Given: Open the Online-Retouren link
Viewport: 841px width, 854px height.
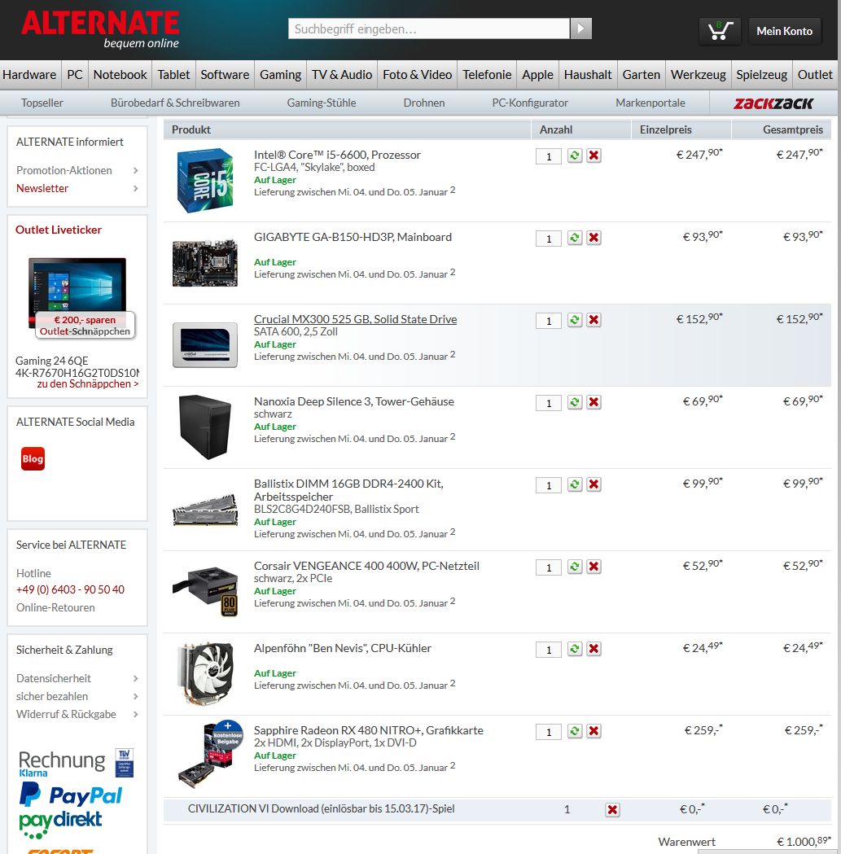Looking at the screenshot, I should point(55,608).
